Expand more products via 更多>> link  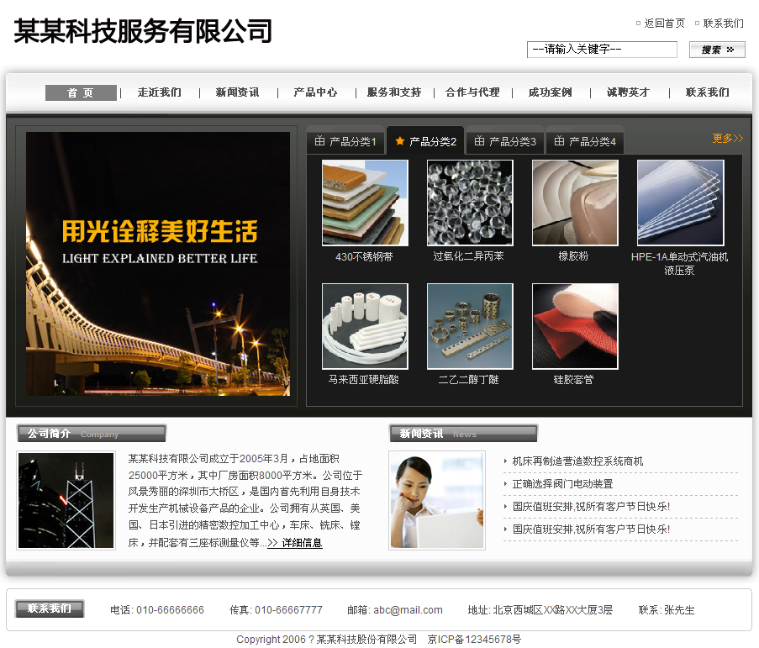[727, 139]
